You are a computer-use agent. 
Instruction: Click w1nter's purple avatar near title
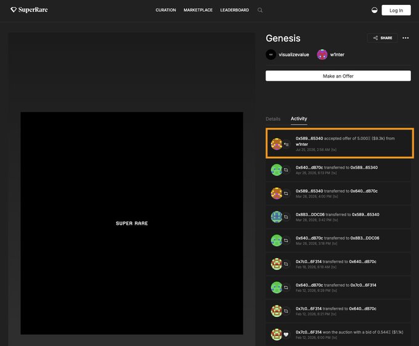[x=322, y=54]
